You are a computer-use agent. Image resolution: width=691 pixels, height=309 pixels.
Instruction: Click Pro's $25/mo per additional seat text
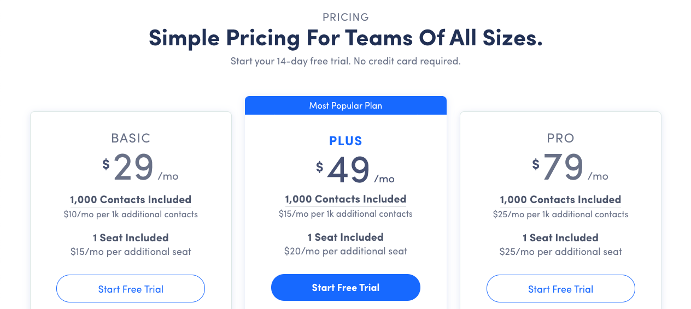click(x=561, y=252)
